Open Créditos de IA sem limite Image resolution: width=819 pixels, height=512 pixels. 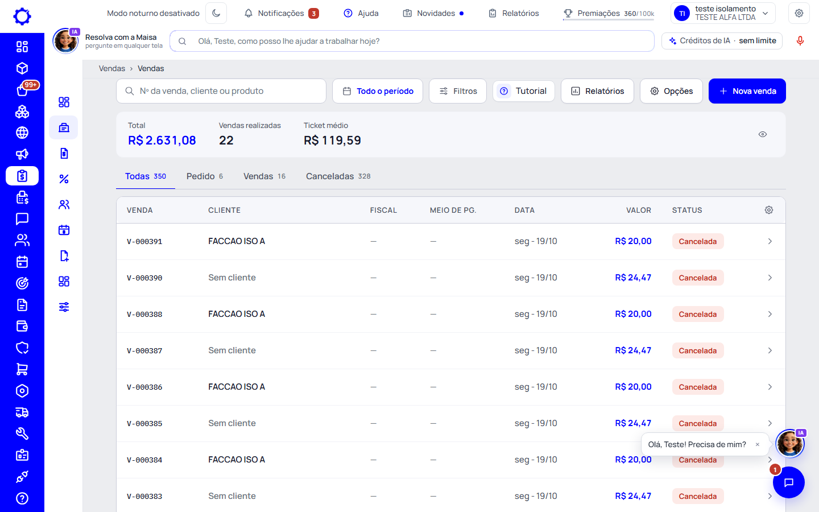pyautogui.click(x=722, y=41)
